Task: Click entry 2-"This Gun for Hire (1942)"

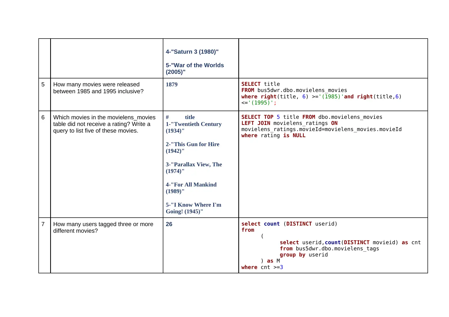Action: [x=193, y=147]
